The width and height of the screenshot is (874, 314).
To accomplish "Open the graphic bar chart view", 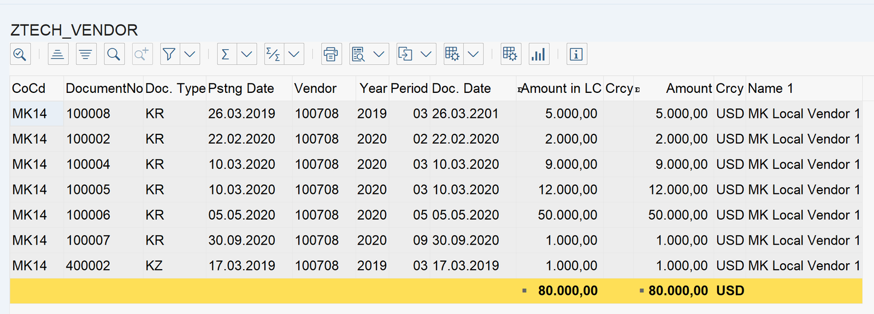I will coord(539,54).
